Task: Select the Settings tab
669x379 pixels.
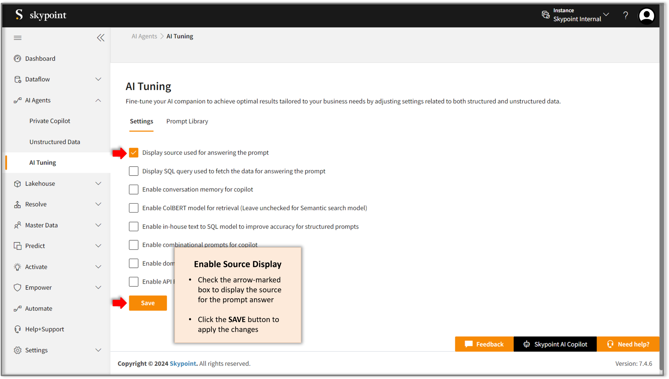Action: pyautogui.click(x=141, y=121)
